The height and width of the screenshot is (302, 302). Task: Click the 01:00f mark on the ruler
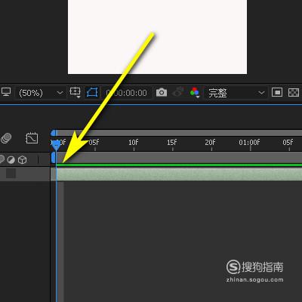point(249,143)
